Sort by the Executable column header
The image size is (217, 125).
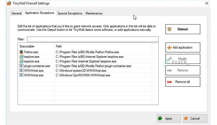click(x=36, y=46)
